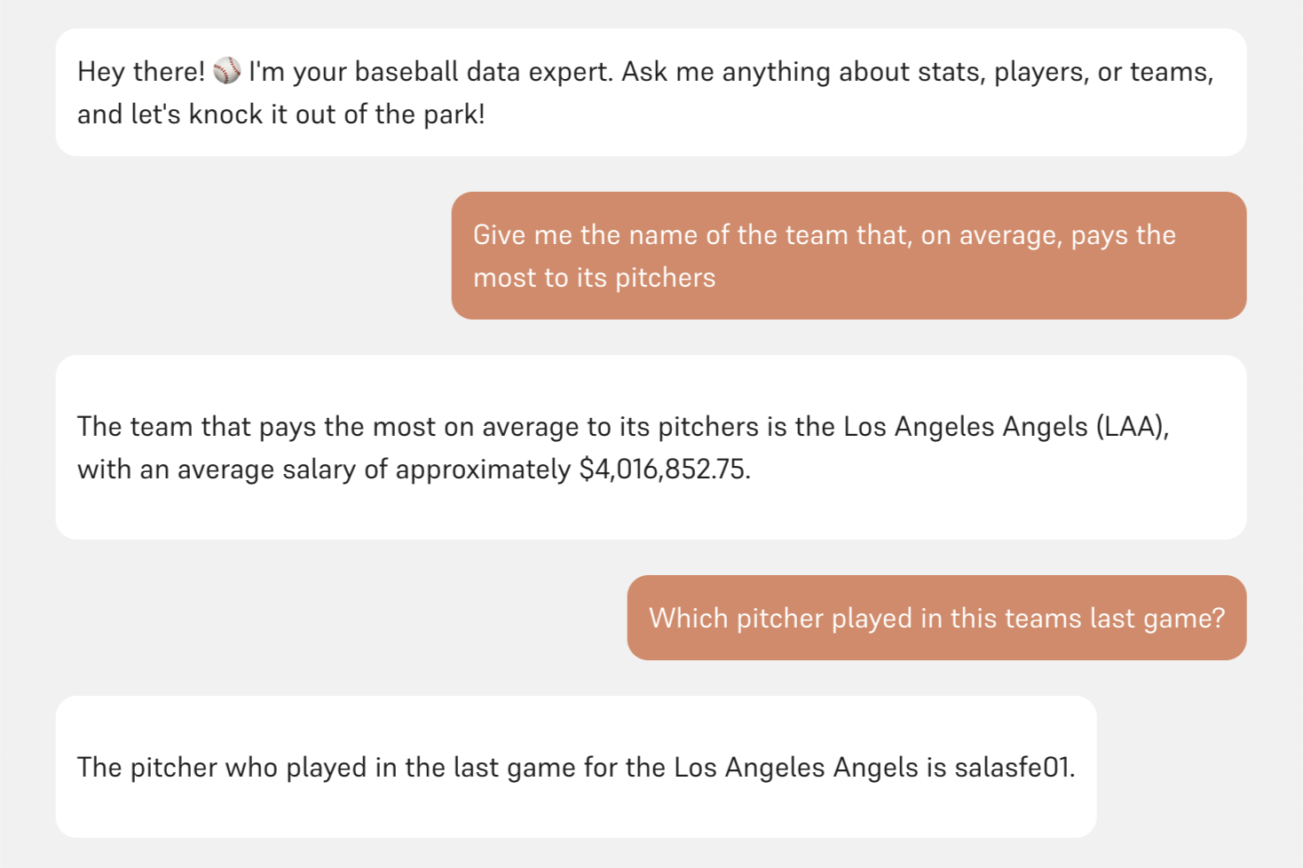Click the baseball emoji in the greeting
This screenshot has height=868, width=1303.
pyautogui.click(x=227, y=71)
